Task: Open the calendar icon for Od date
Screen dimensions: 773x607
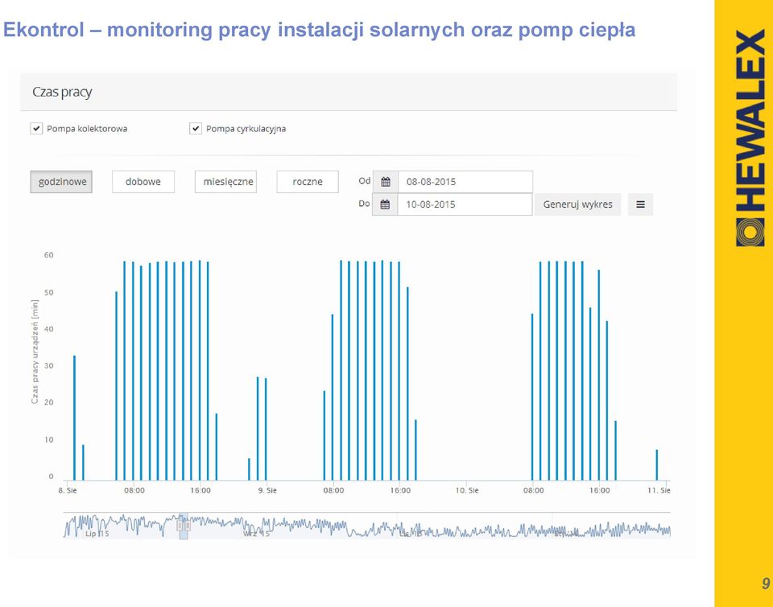Action: (386, 182)
